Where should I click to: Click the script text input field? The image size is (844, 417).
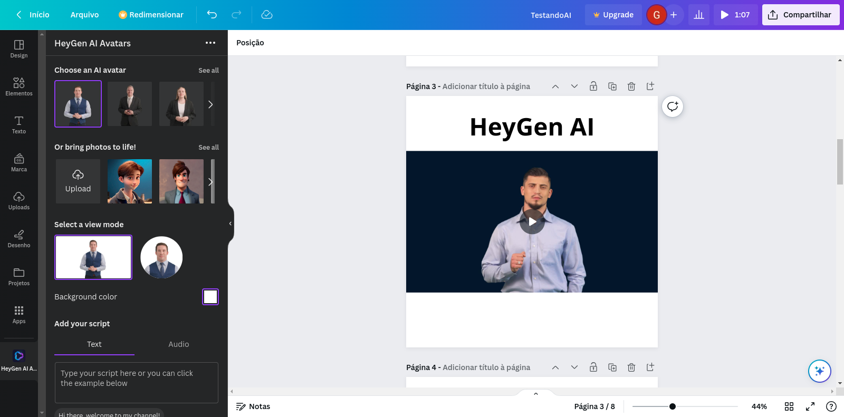(137, 383)
